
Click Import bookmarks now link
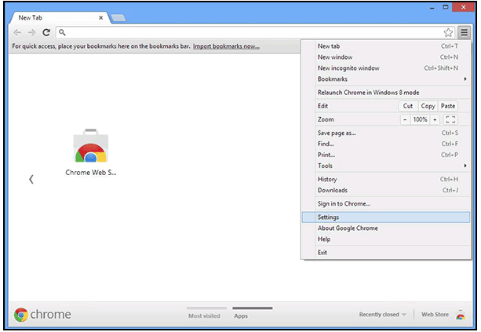[226, 46]
